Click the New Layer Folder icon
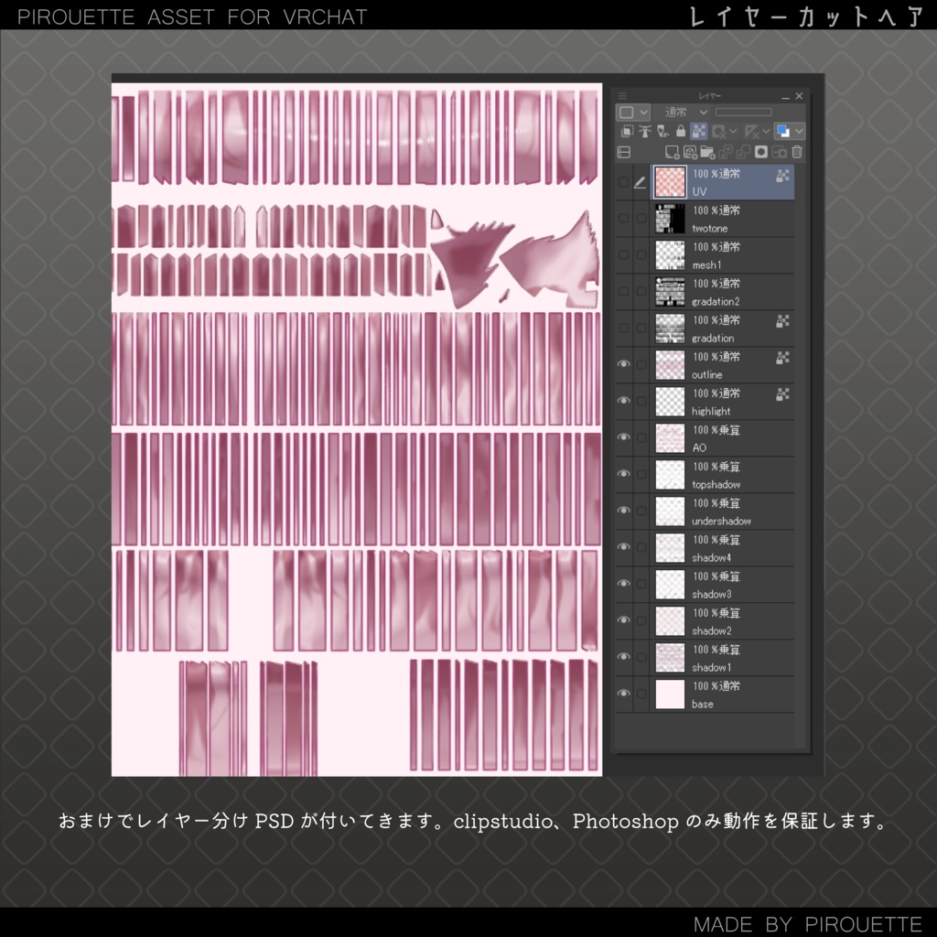 tap(708, 152)
